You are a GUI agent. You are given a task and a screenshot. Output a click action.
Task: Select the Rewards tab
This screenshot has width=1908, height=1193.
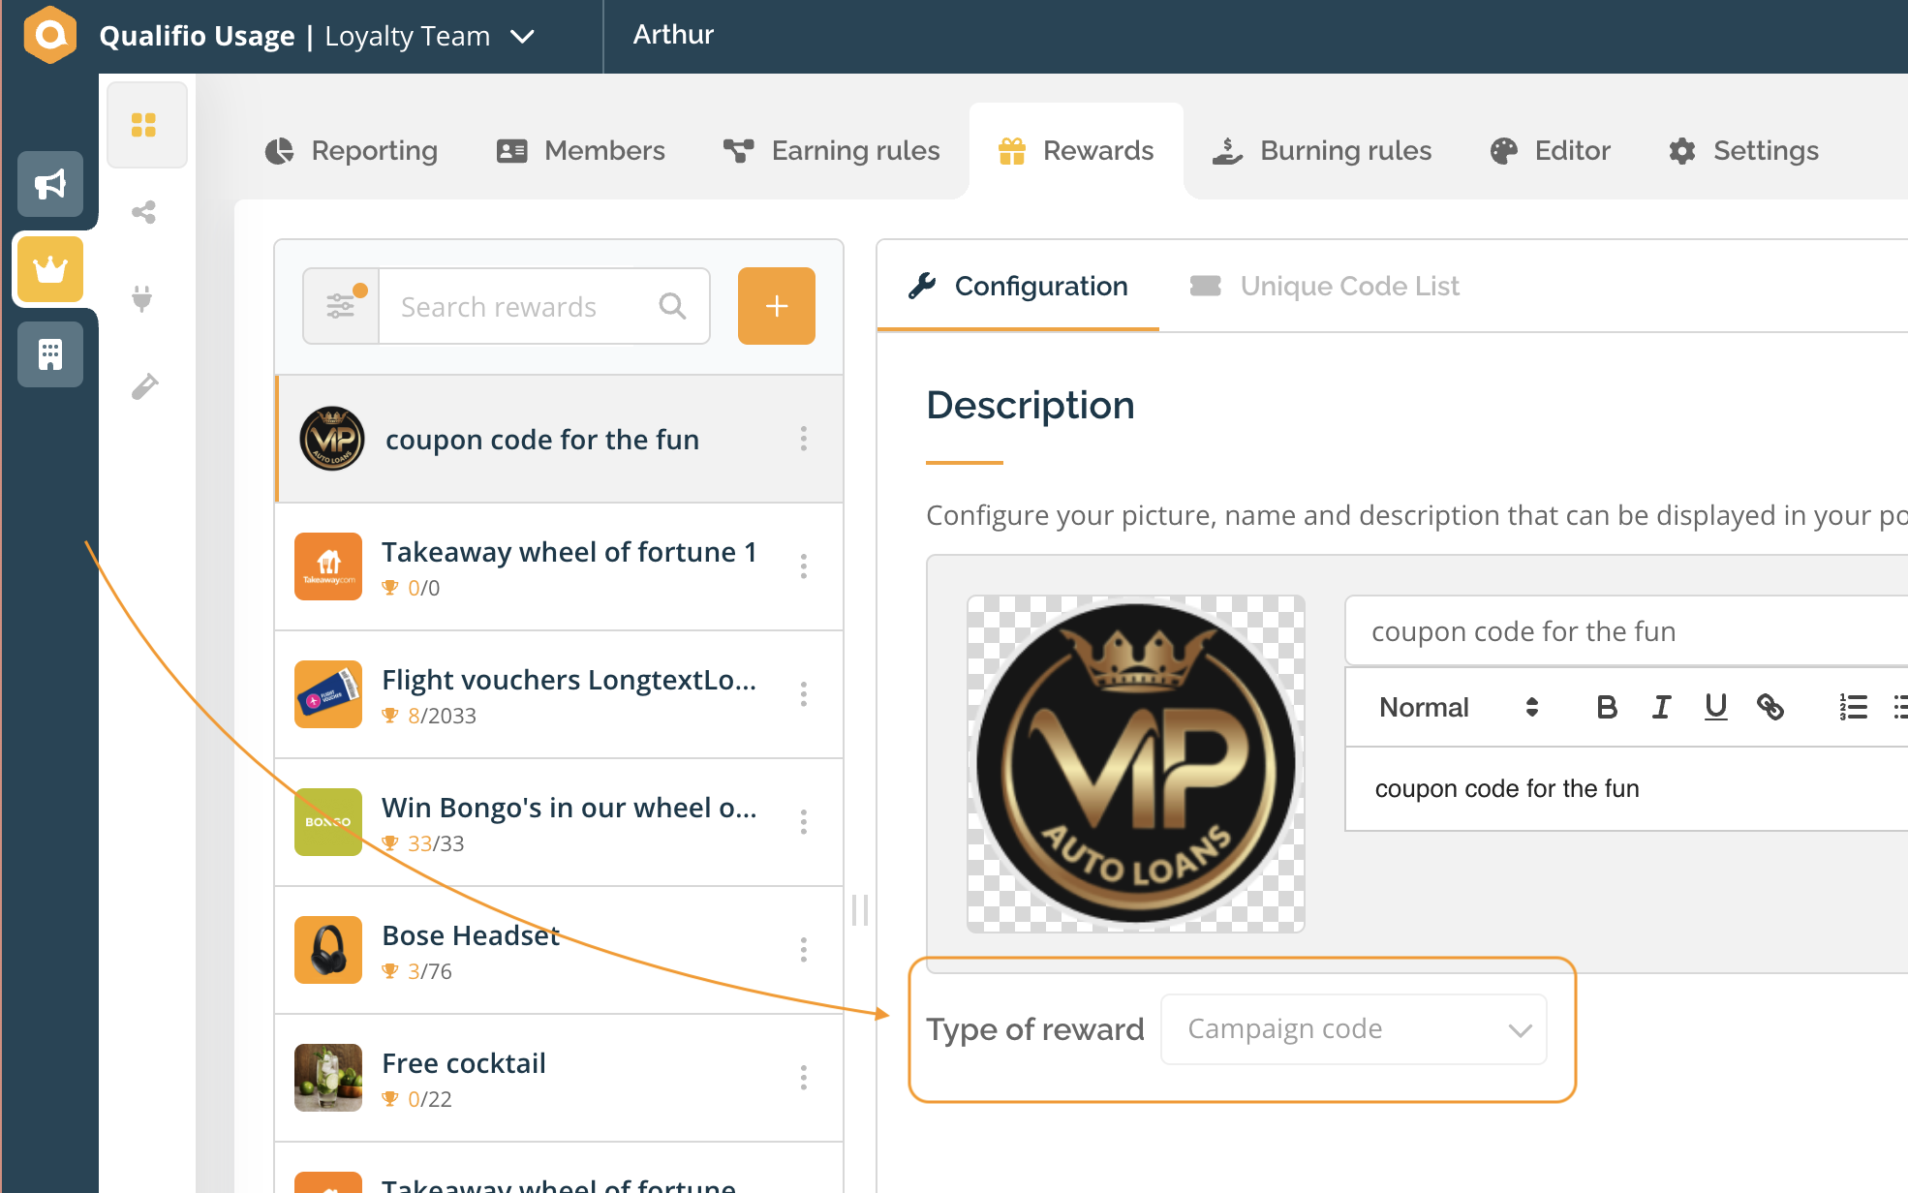click(1076, 151)
